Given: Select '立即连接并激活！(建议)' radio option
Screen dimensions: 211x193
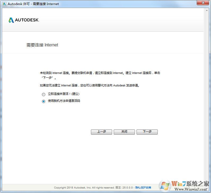Looking at the screenshot, I should (43, 94).
